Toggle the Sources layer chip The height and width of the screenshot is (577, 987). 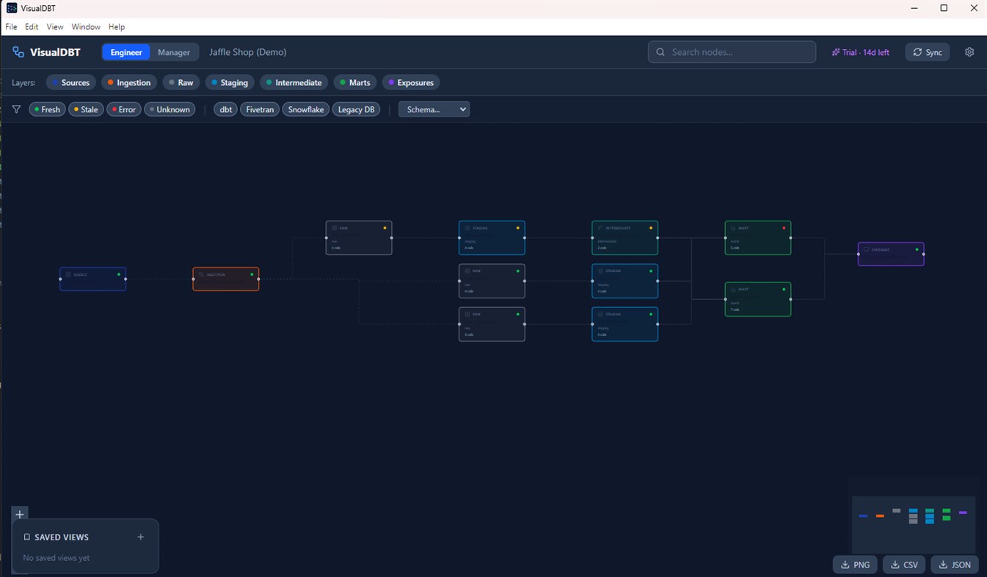point(70,82)
